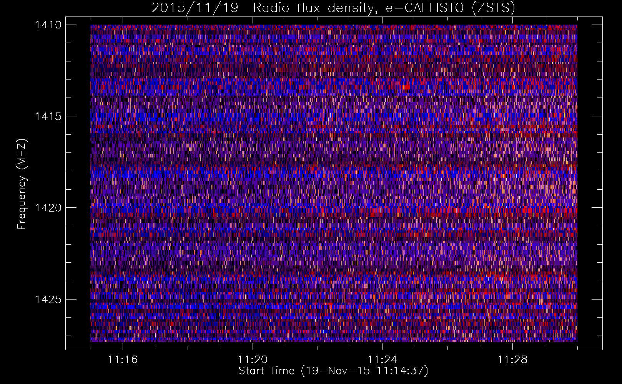
Task: Click the 11:16 time axis label
Action: 123,359
